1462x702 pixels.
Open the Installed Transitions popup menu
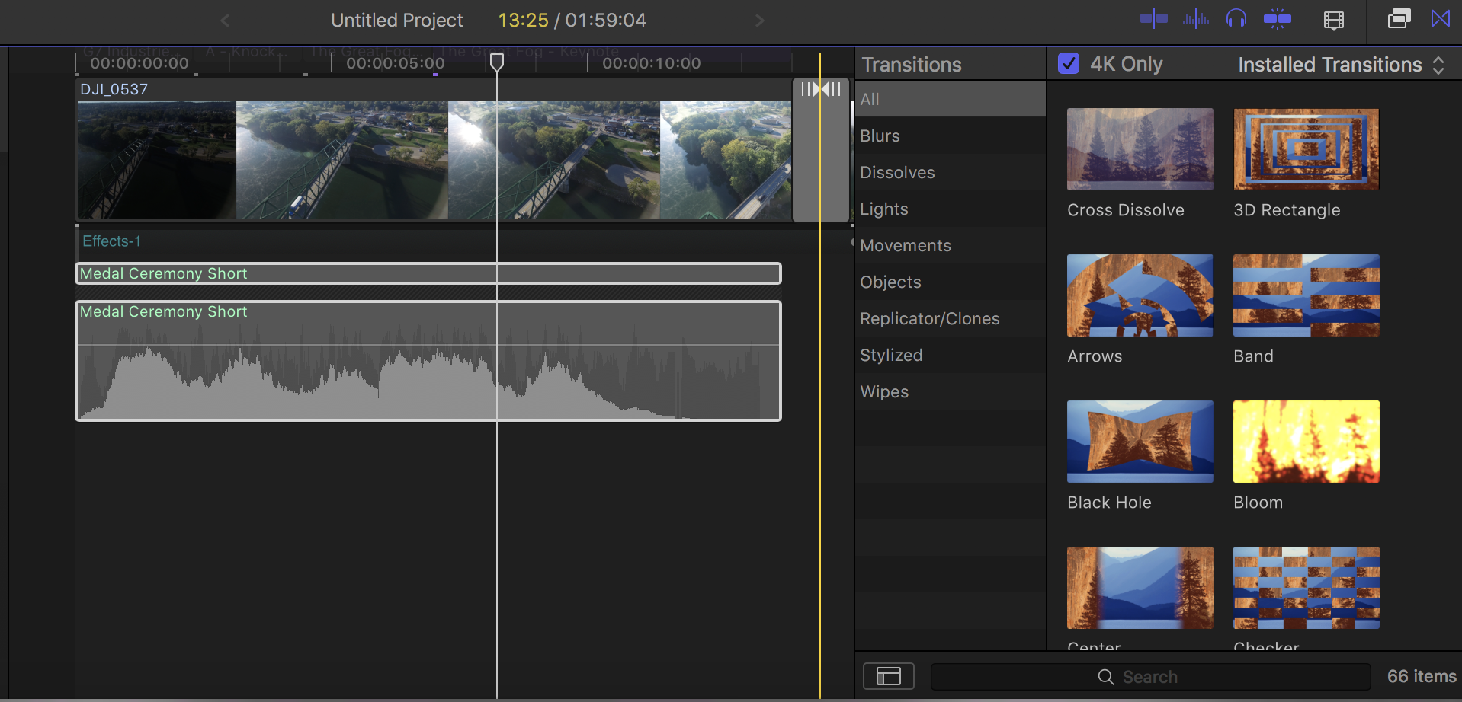pos(1341,65)
